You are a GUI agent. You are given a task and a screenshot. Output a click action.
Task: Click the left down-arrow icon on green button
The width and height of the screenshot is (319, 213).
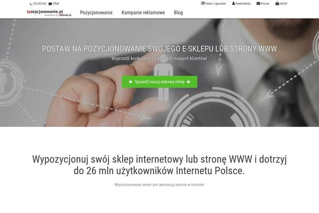(131, 81)
